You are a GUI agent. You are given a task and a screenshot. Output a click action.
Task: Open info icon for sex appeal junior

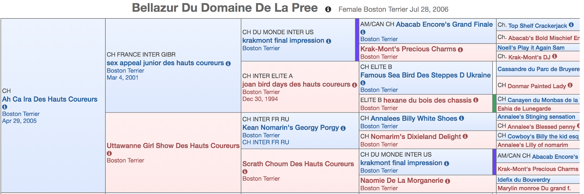[228, 63]
